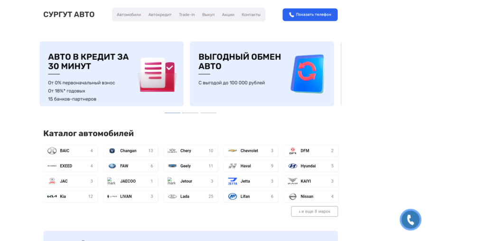The height and width of the screenshot is (241, 486).
Task: Open the Trade-in menu item
Action: click(187, 15)
